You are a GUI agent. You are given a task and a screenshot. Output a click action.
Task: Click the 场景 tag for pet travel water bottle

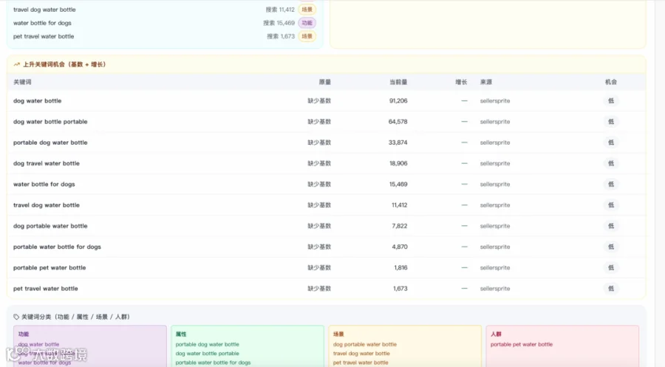pyautogui.click(x=307, y=36)
